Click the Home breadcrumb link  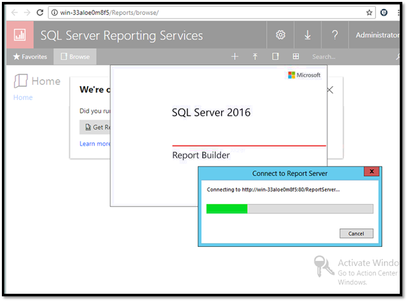click(23, 98)
